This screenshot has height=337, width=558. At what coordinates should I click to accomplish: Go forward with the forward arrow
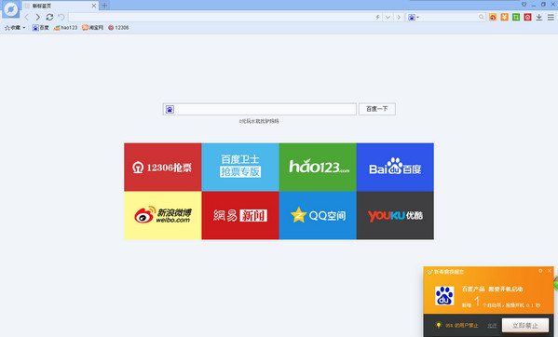tap(37, 17)
